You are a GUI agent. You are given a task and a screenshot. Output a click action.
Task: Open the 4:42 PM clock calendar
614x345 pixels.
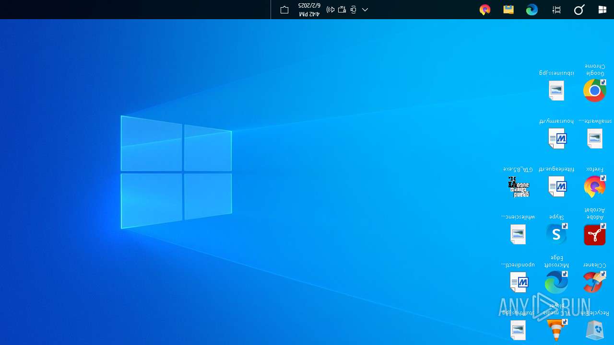pos(309,10)
